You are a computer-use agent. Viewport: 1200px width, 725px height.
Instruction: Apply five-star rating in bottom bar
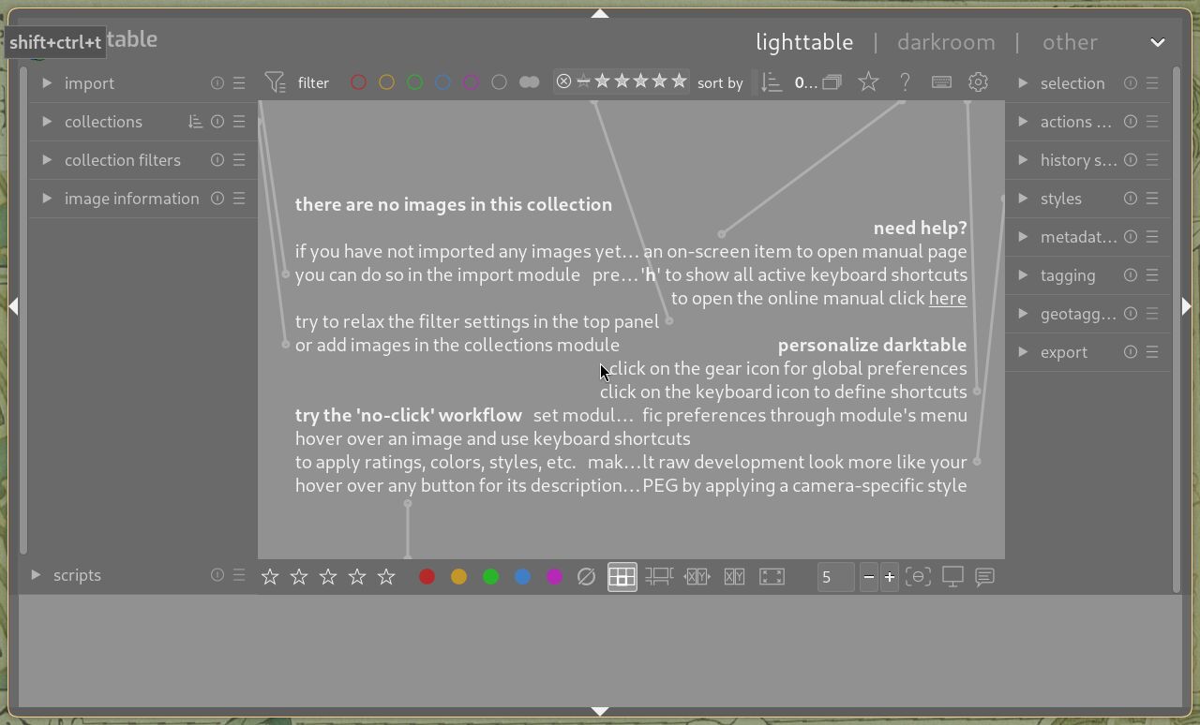386,577
